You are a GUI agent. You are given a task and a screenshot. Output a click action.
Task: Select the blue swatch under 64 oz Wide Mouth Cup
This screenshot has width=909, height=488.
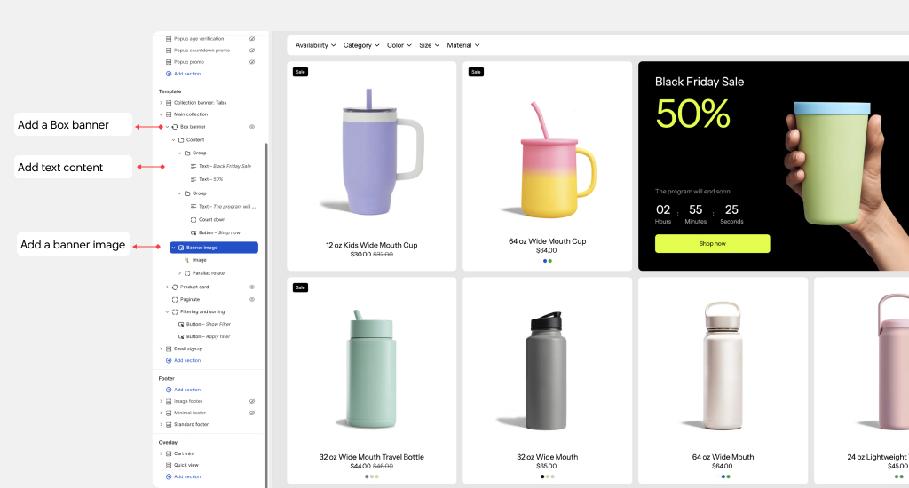click(544, 261)
